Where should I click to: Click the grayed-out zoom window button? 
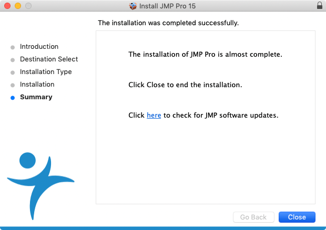28,6
